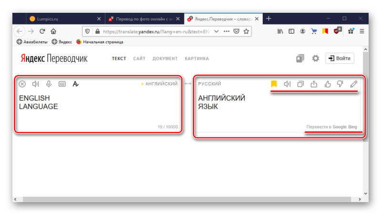Switch to САЙТ mode

point(139,58)
